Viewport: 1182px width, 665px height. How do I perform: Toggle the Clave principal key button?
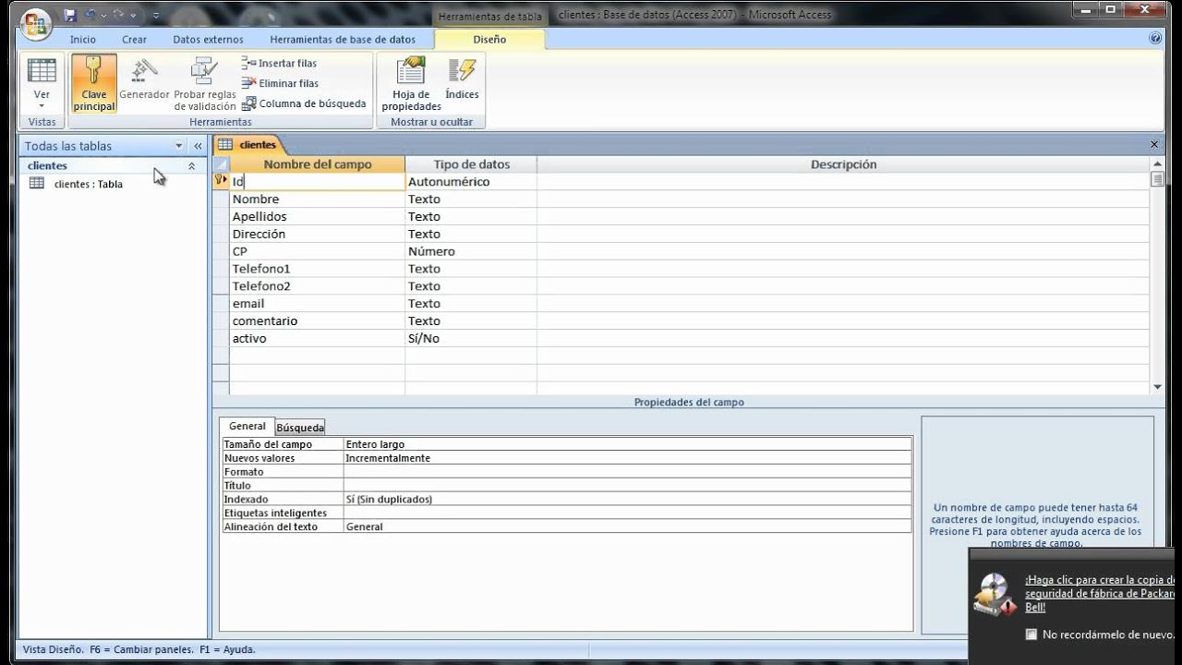click(x=94, y=84)
